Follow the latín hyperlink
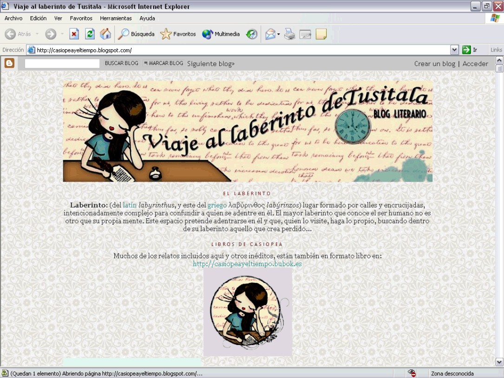504x378 pixels. [130, 205]
